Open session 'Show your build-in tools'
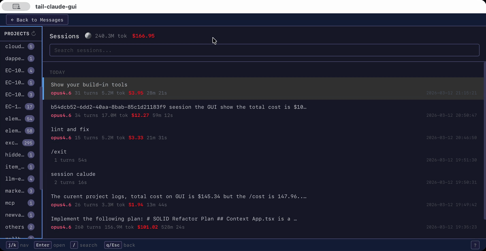Screen dimensions: 486x251 pyautogui.click(x=263, y=89)
